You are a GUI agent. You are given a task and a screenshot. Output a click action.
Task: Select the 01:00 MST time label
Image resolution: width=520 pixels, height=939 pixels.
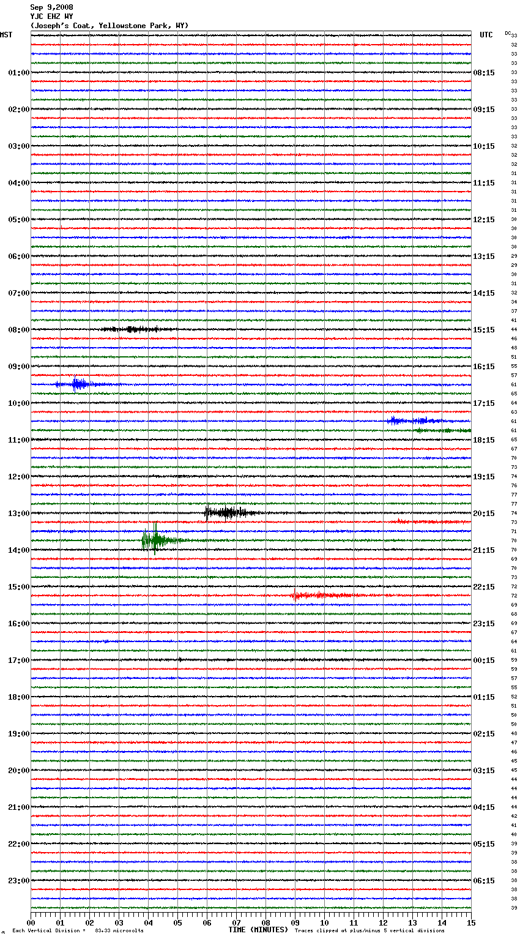19,73
